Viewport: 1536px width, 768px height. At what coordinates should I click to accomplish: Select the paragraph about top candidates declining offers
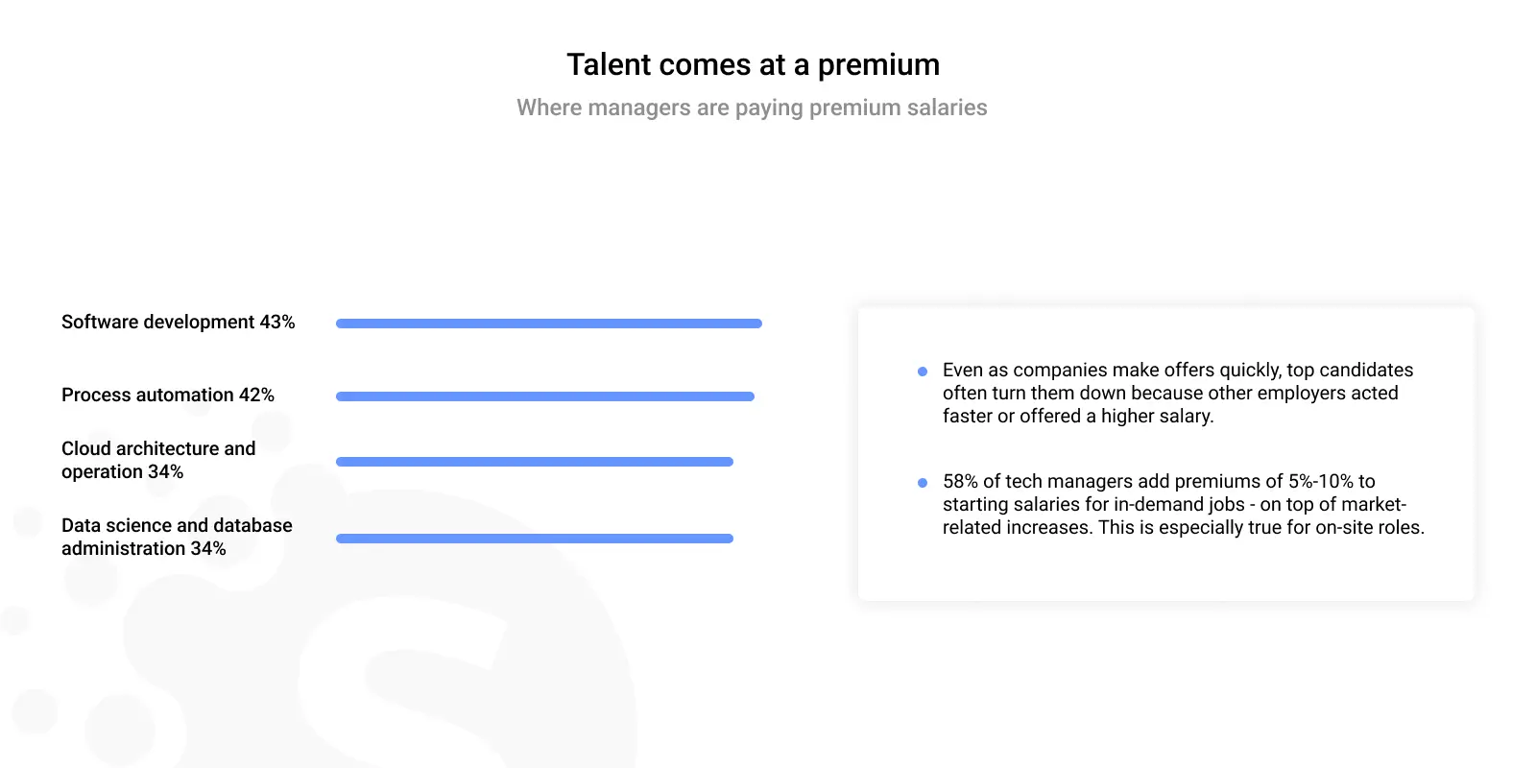[1178, 393]
